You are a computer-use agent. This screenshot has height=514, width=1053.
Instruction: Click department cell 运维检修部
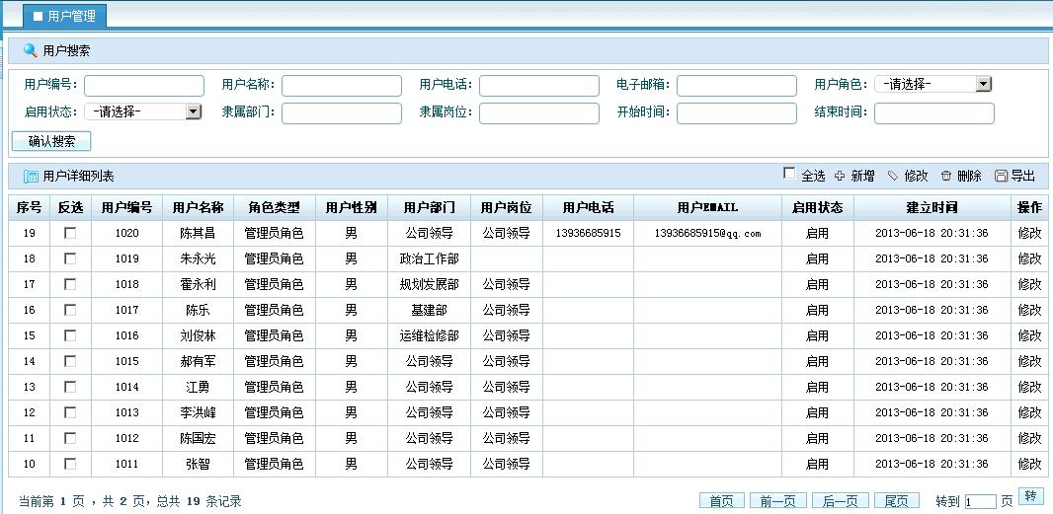[x=429, y=334]
